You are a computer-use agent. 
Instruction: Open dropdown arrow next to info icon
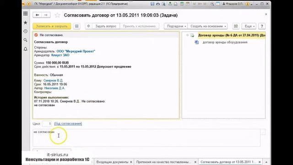[251, 4]
